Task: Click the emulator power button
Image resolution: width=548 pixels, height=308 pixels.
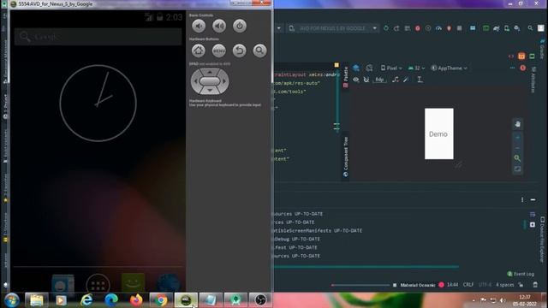Action: [240, 26]
